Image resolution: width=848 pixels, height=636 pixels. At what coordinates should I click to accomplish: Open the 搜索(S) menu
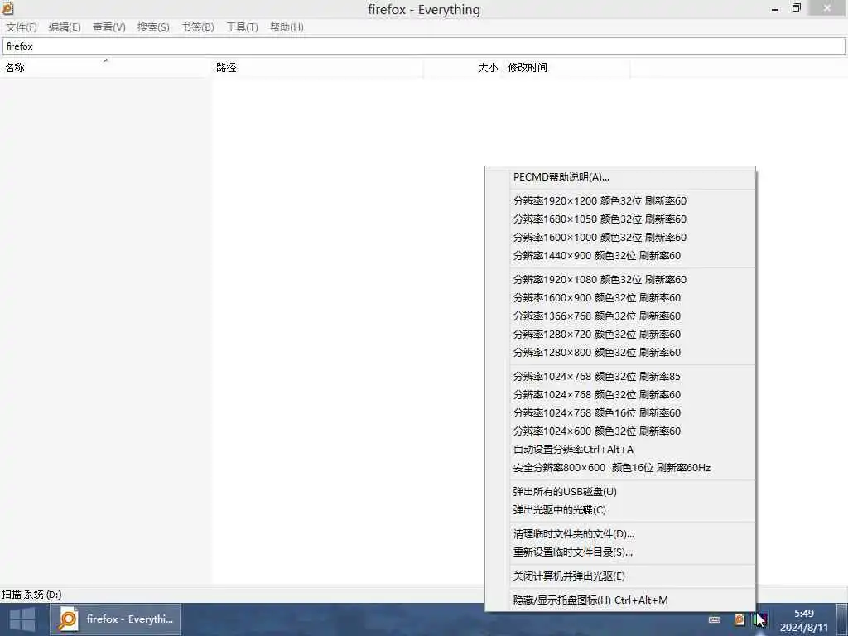click(x=153, y=27)
